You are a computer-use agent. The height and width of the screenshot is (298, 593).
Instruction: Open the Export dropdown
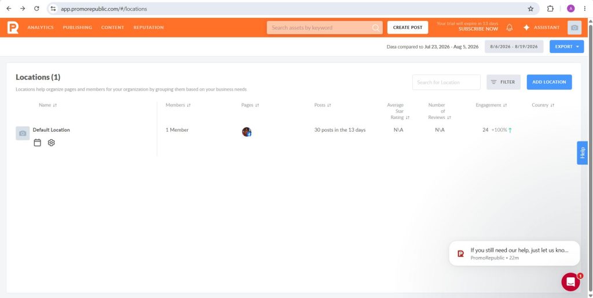coord(566,47)
